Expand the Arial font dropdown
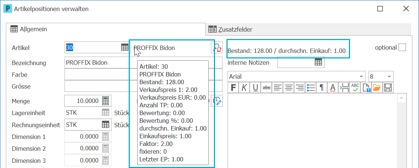 pos(362,77)
